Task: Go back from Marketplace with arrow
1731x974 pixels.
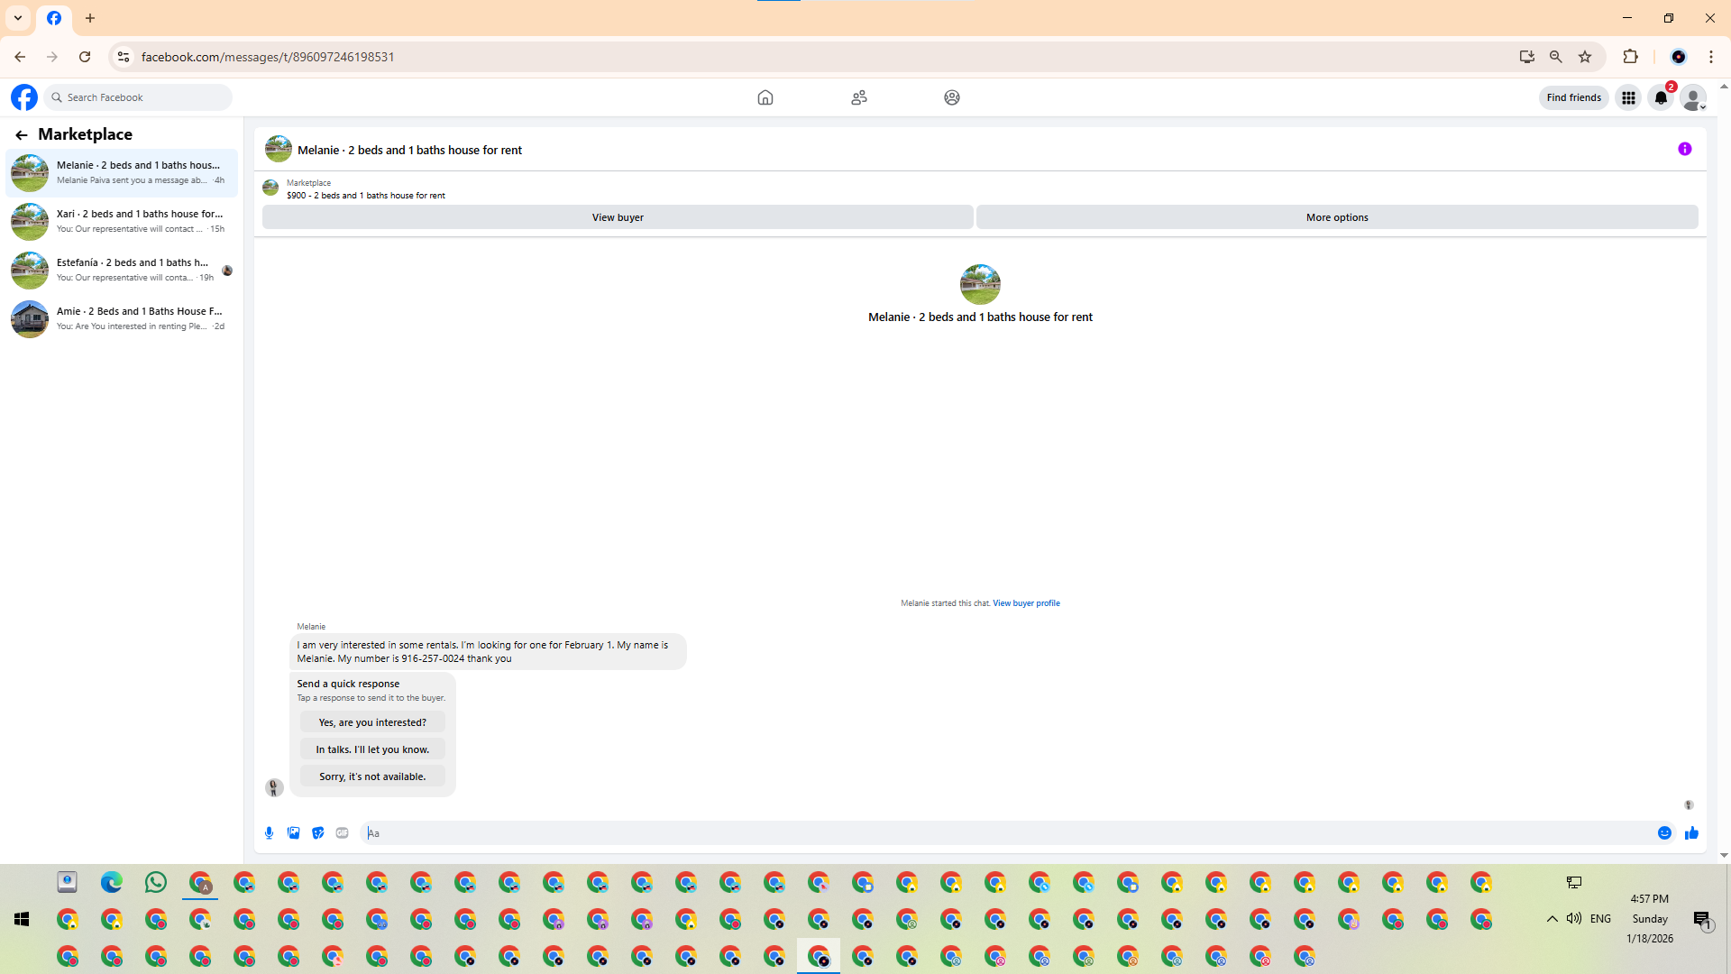Action: pos(22,135)
